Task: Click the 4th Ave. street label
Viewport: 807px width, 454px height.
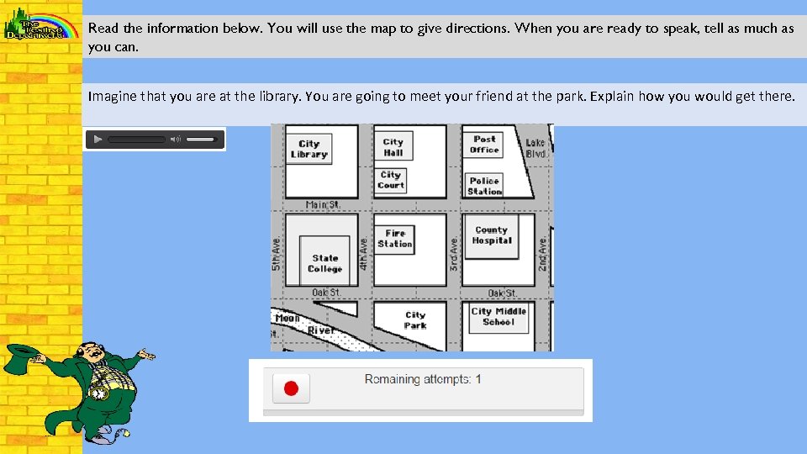Action: [x=364, y=253]
